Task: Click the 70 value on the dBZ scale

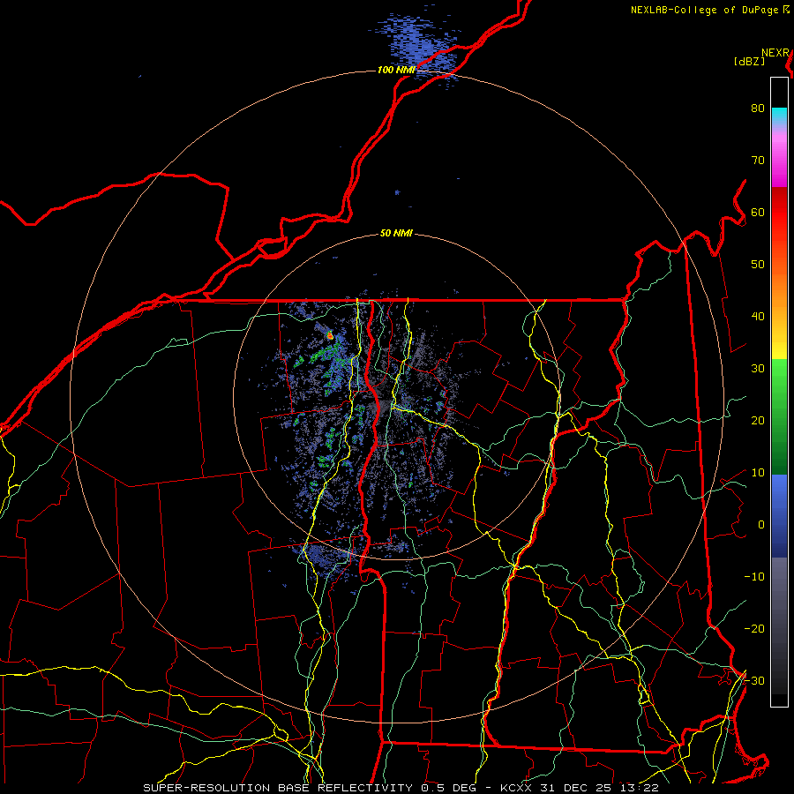Action: (x=758, y=160)
